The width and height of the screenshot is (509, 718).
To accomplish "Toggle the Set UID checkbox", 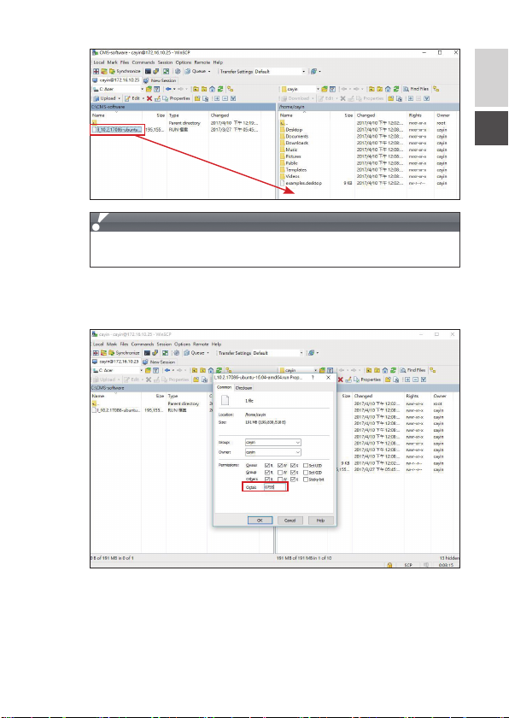I will pyautogui.click(x=306, y=466).
